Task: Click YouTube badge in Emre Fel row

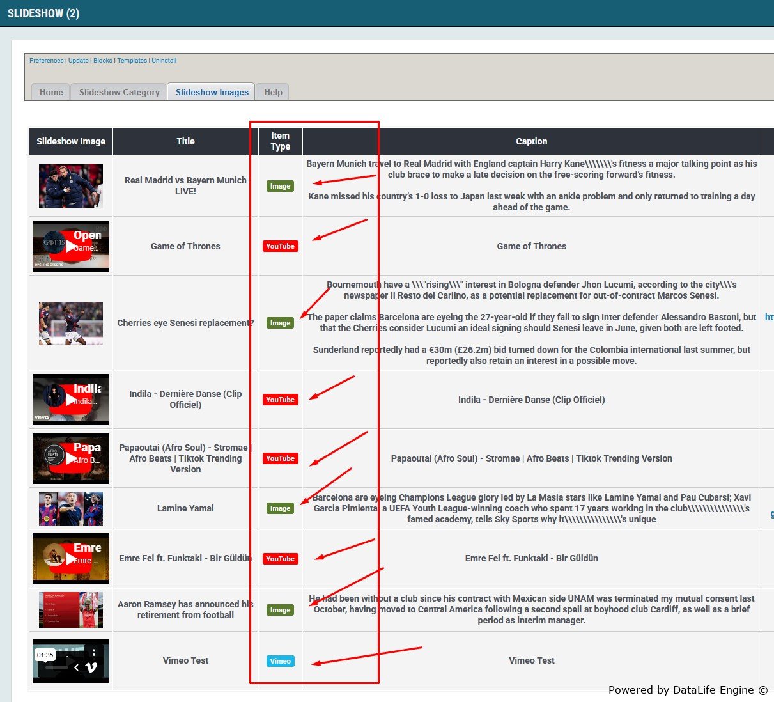Action: [280, 559]
